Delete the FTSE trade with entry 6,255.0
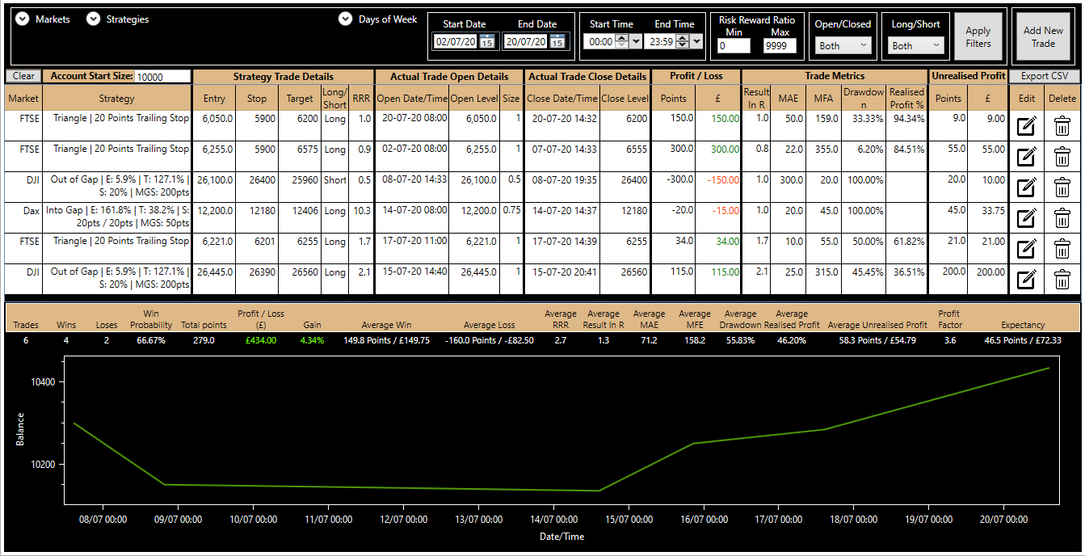 point(1062,157)
